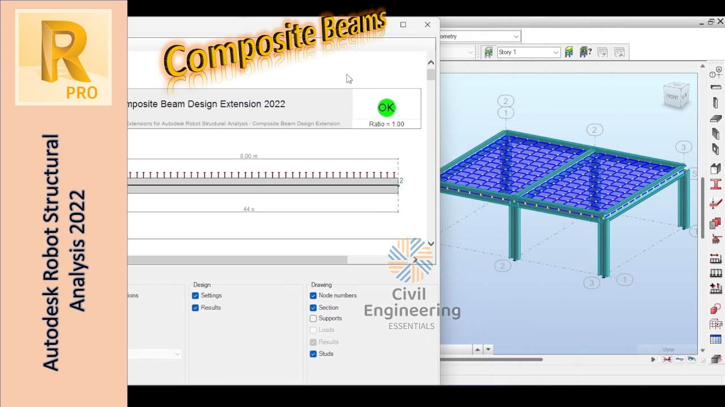
Task: Click the 8.00 m beam length dimension
Action: [249, 156]
